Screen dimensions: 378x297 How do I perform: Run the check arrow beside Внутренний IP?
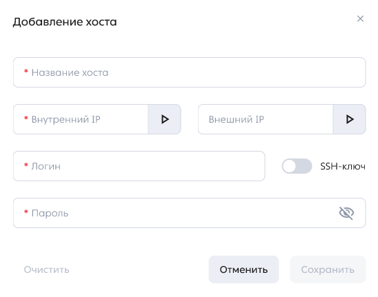[x=165, y=119]
